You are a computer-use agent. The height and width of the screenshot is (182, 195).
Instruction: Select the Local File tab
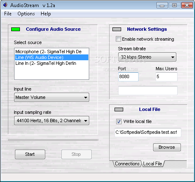[x=153, y=164]
